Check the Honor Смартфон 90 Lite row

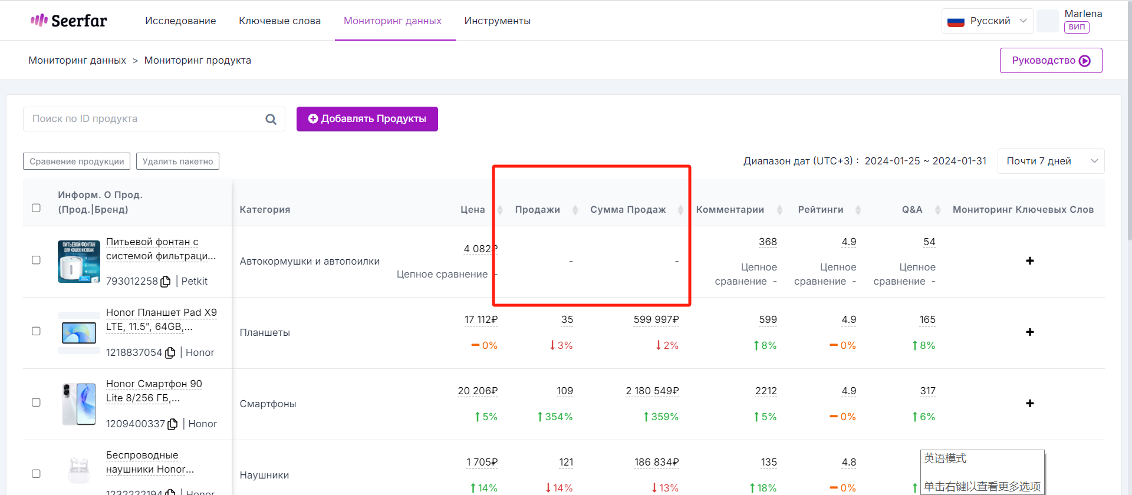36,402
